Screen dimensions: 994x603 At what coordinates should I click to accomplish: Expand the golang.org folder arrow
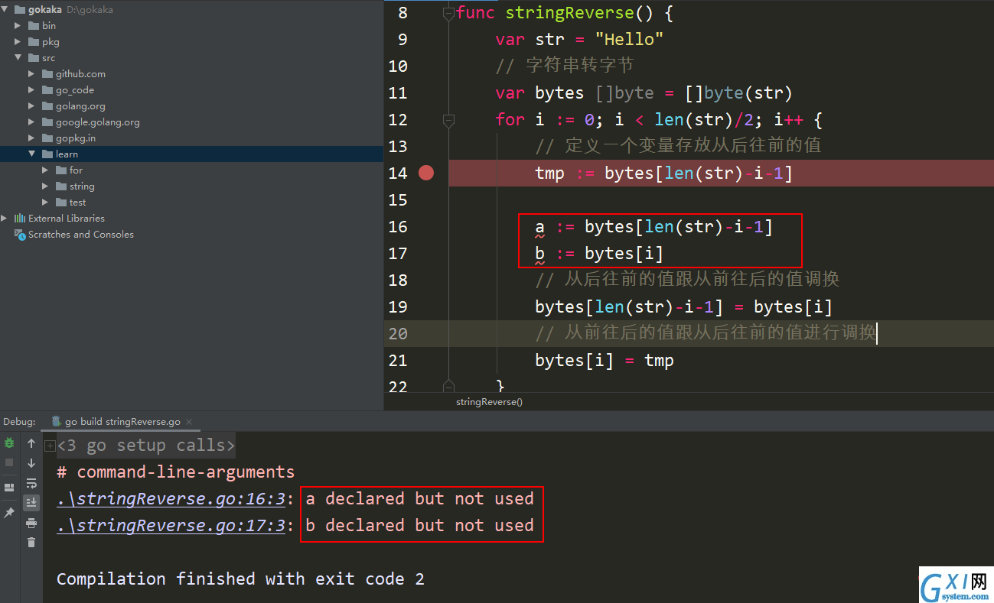pyautogui.click(x=31, y=106)
